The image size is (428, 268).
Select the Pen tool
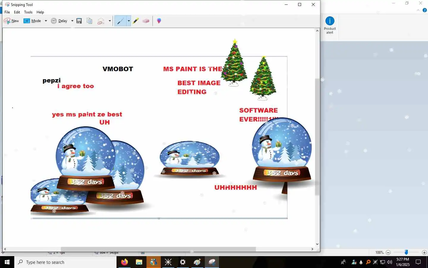click(x=120, y=21)
